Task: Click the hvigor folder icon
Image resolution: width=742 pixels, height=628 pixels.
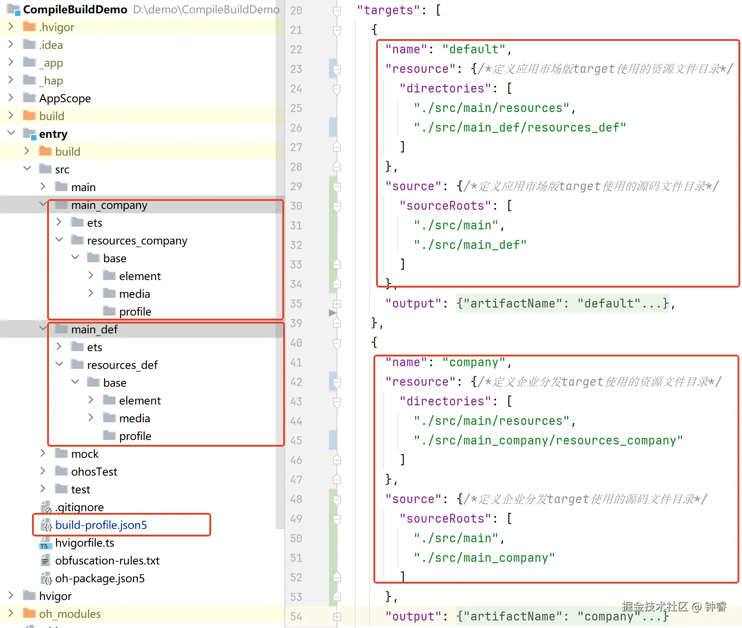Action: tap(29, 596)
